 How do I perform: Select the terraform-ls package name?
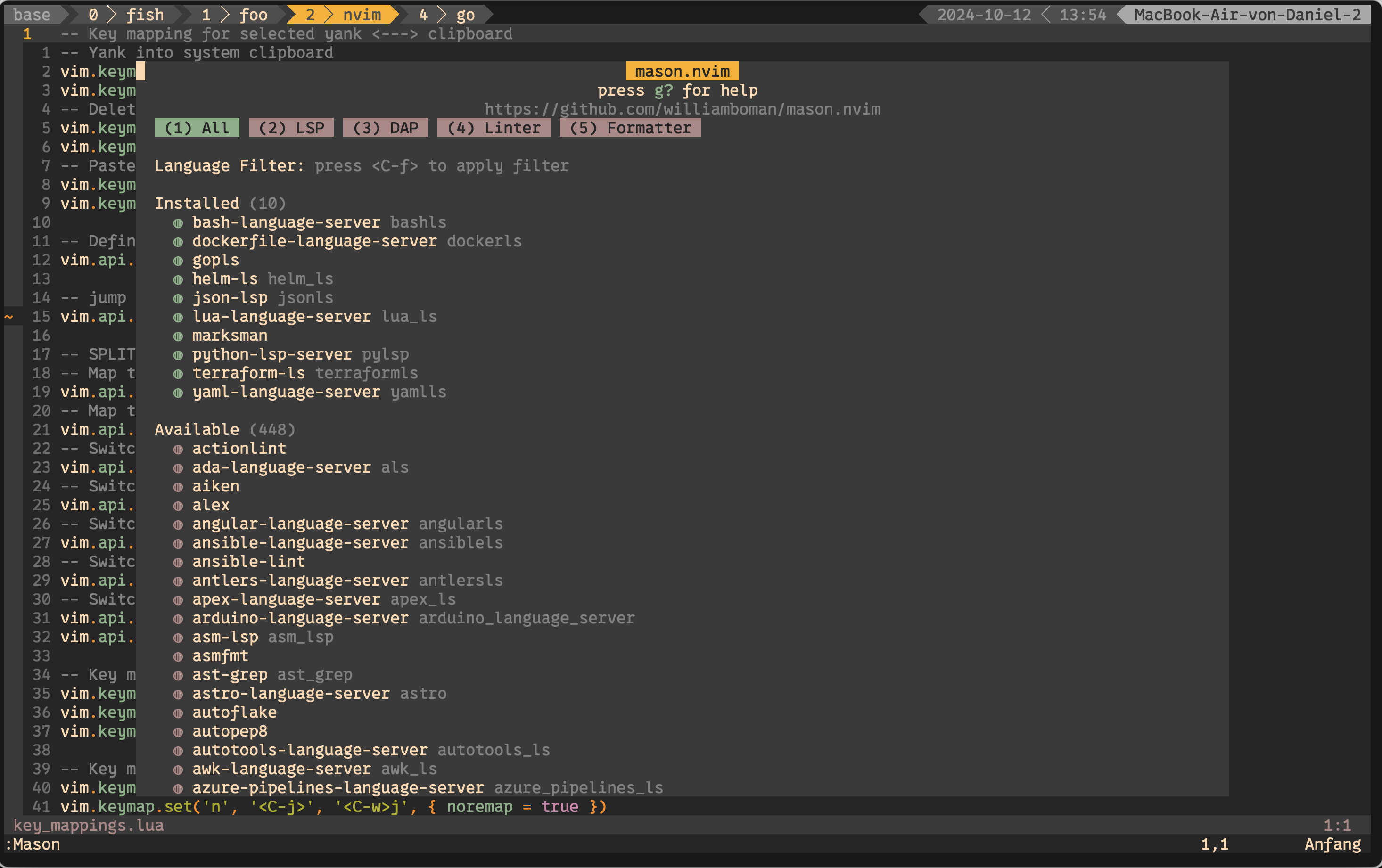[248, 373]
